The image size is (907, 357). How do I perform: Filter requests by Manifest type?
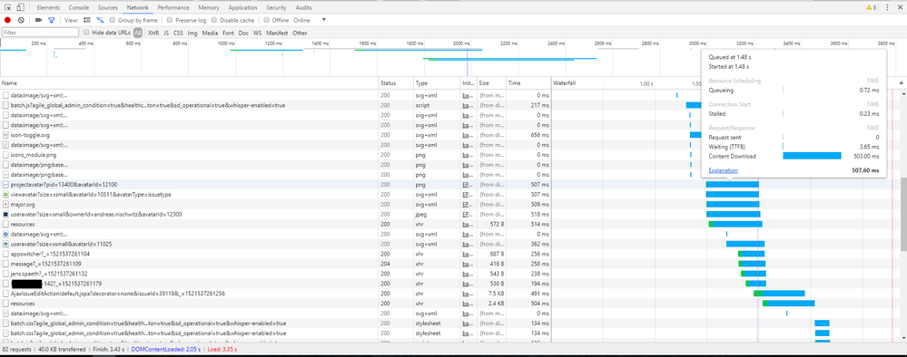tap(277, 33)
